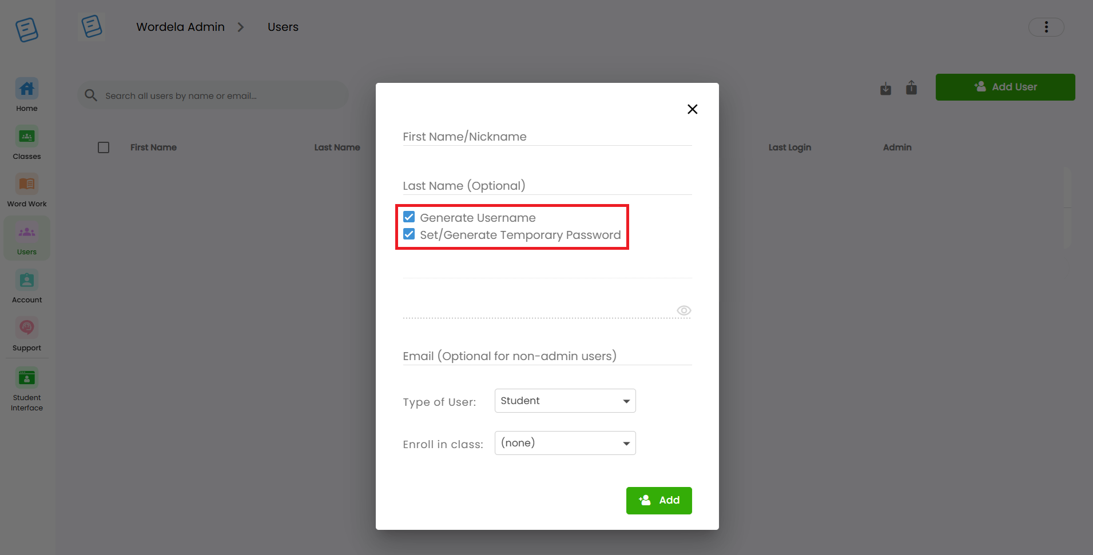Focus the Last Name (Optional) field
The height and width of the screenshot is (555, 1093).
[x=547, y=186]
